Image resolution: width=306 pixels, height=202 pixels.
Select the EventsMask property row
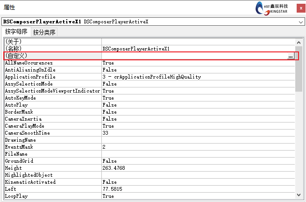[51, 147]
